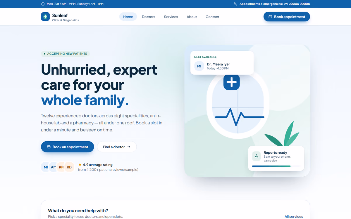Click the Sunleaf logo icon in header
Image resolution: width=351 pixels, height=219 pixels.
[x=45, y=17]
